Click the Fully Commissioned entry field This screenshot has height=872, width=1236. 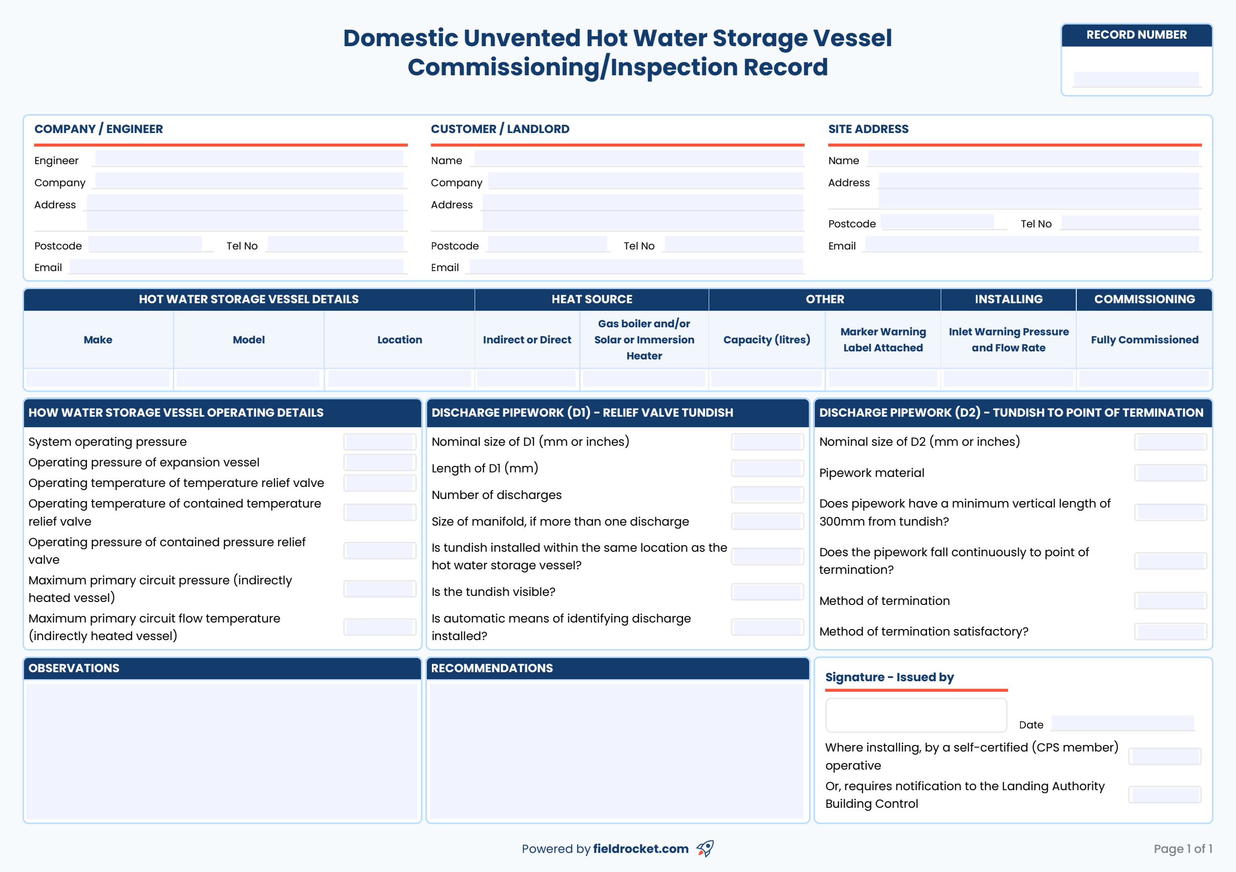tap(1145, 378)
